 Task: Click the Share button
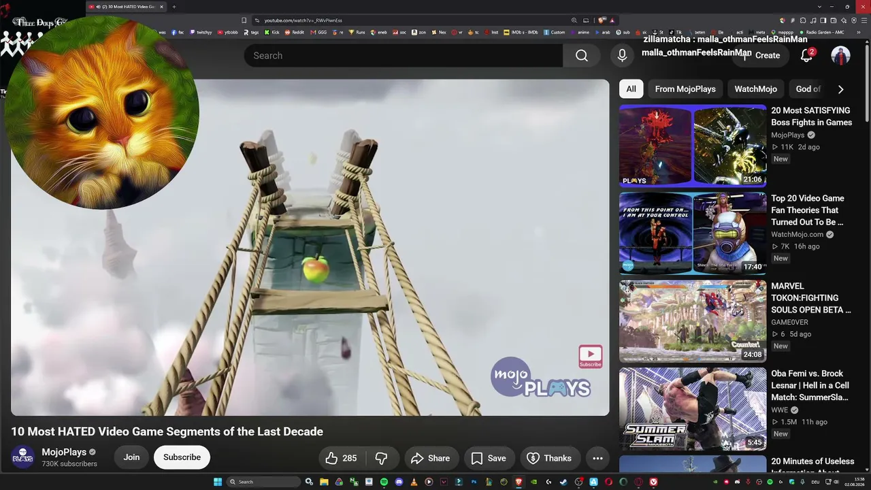coord(431,458)
